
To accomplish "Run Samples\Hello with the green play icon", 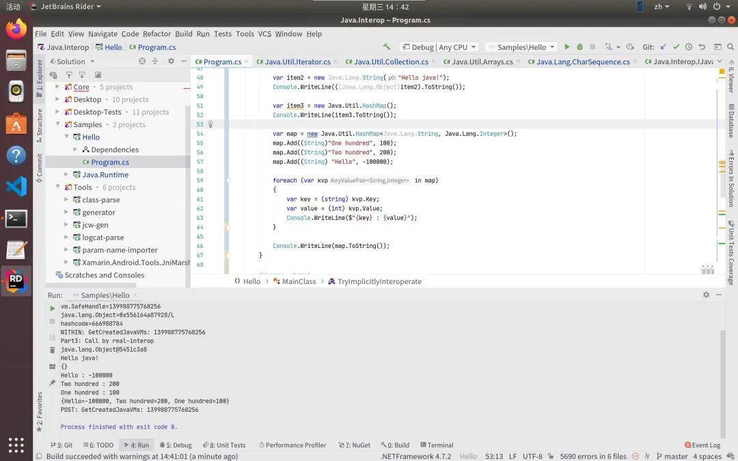I will pyautogui.click(x=567, y=46).
